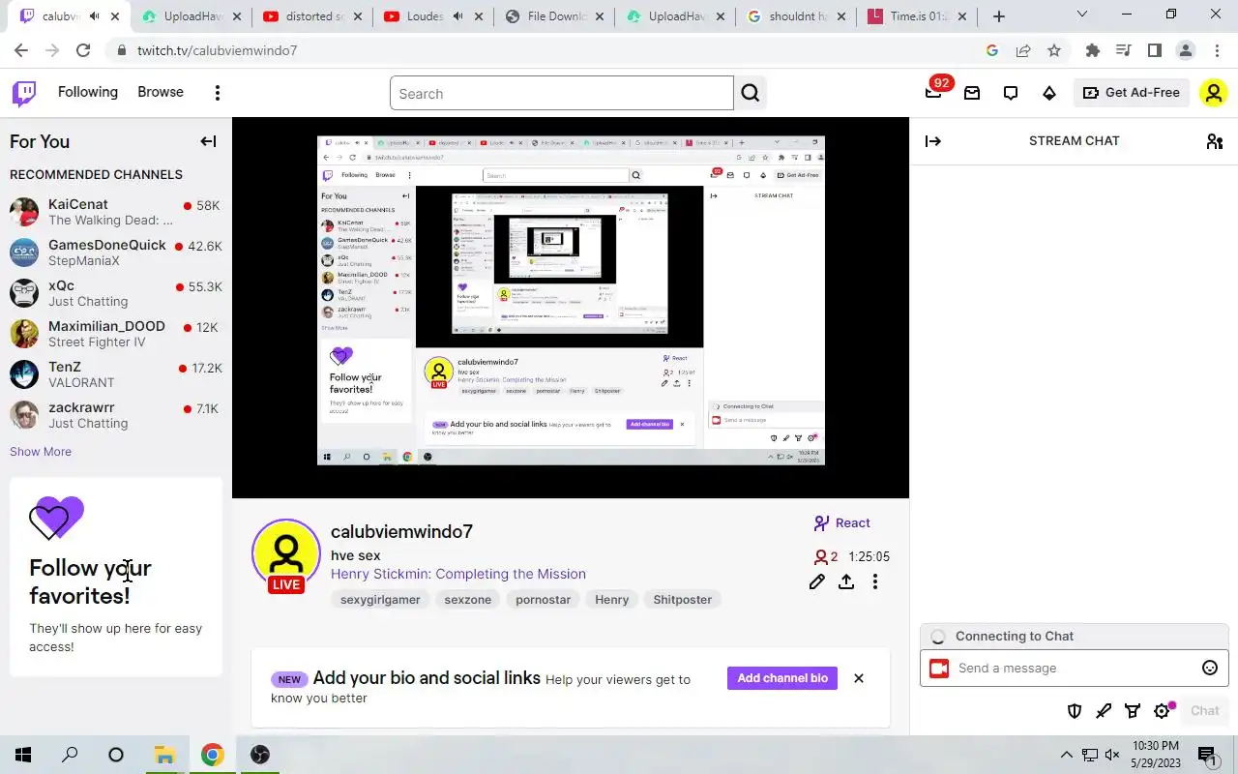The image size is (1238, 774).
Task: Click the stream video player
Action: click(x=571, y=308)
